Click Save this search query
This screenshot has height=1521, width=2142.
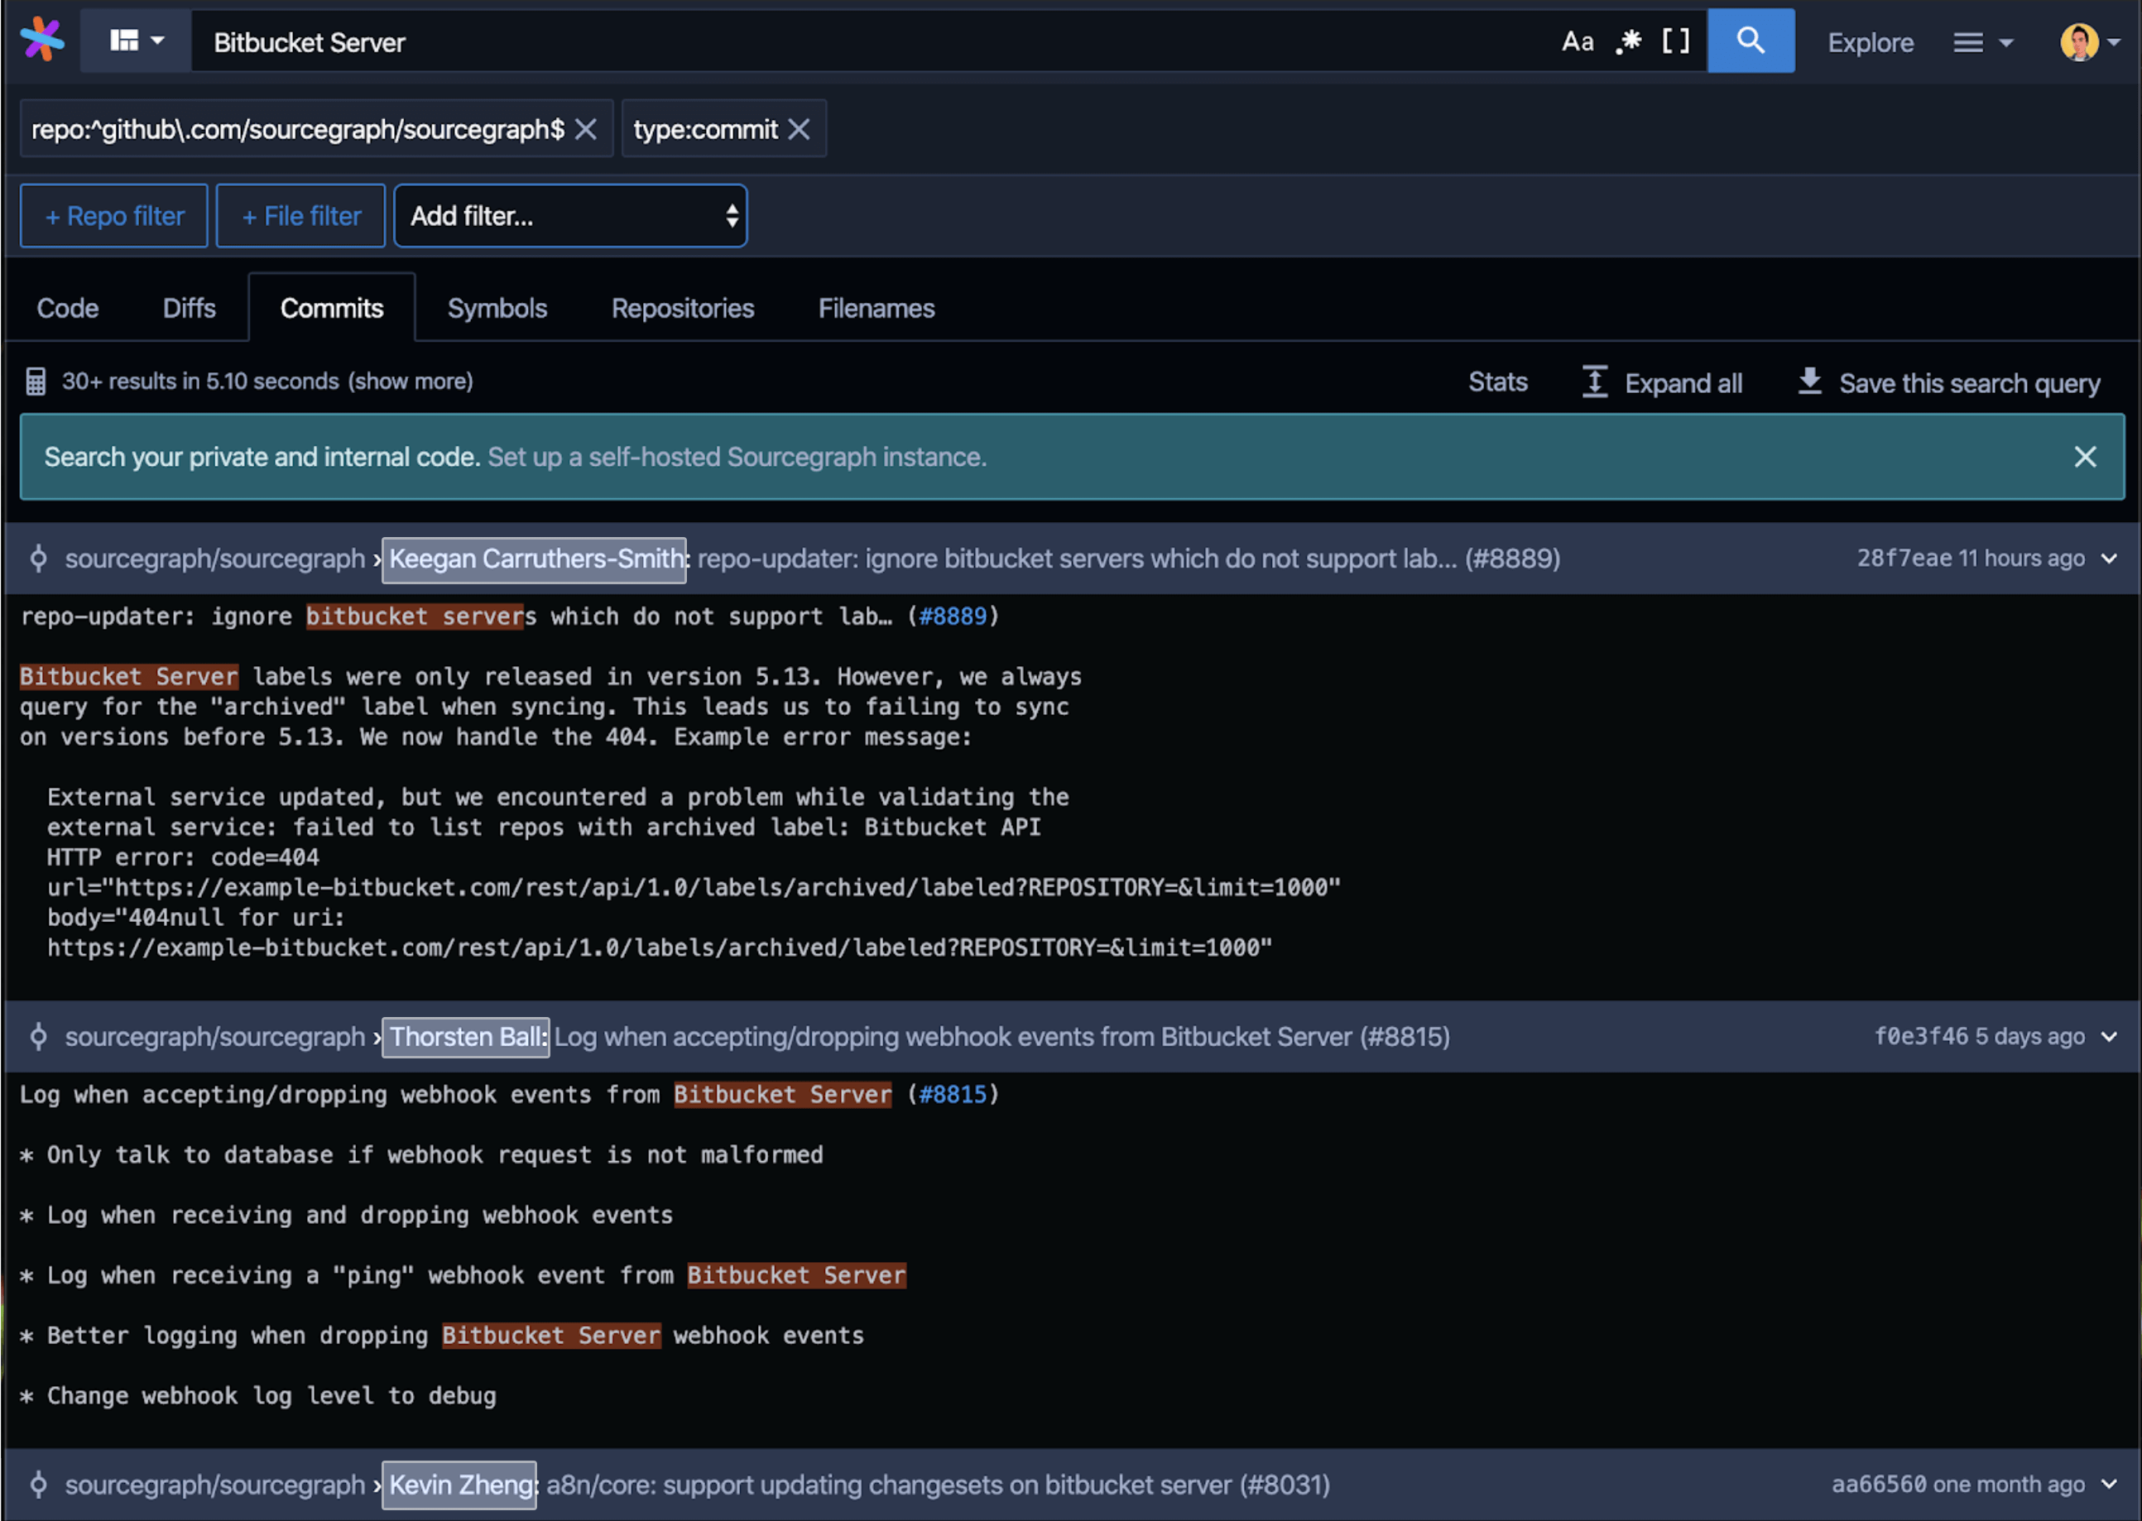pos(1969,383)
